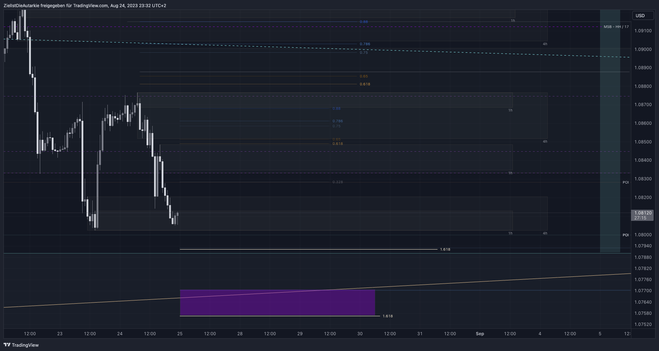Click the 1.07700 price axis label

pos(643,291)
